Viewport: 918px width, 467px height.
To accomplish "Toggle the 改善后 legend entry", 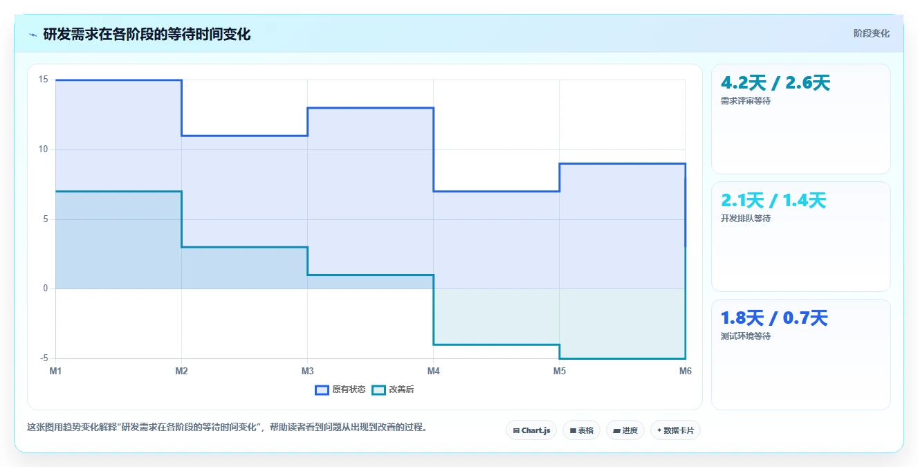I will click(x=393, y=390).
